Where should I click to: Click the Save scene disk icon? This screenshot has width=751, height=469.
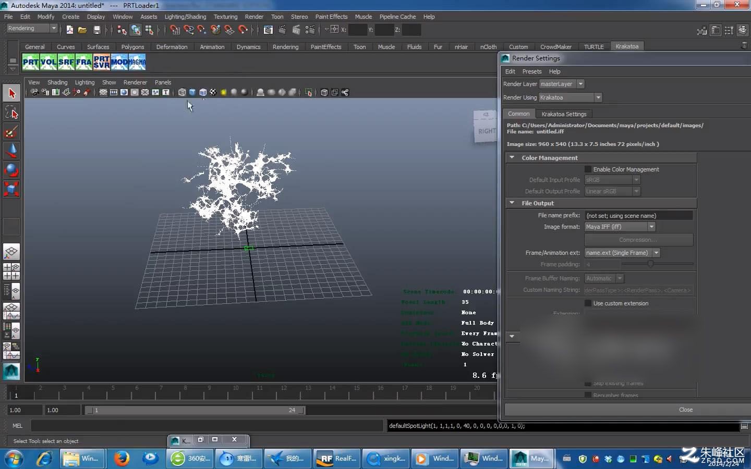coord(96,30)
